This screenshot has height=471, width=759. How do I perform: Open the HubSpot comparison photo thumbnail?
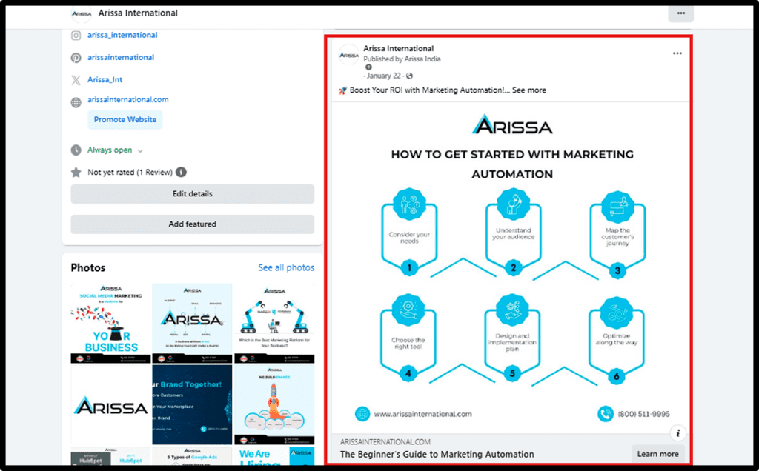coord(111,456)
